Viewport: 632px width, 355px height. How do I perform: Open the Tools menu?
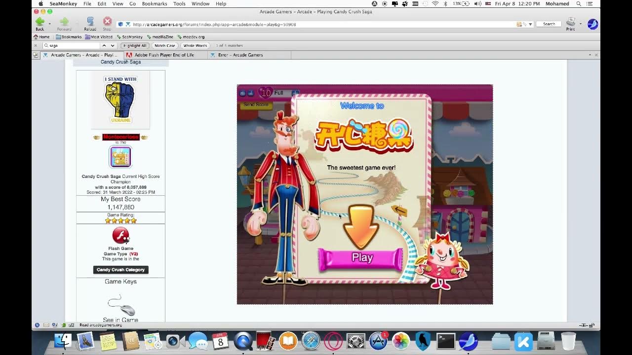pyautogui.click(x=179, y=3)
